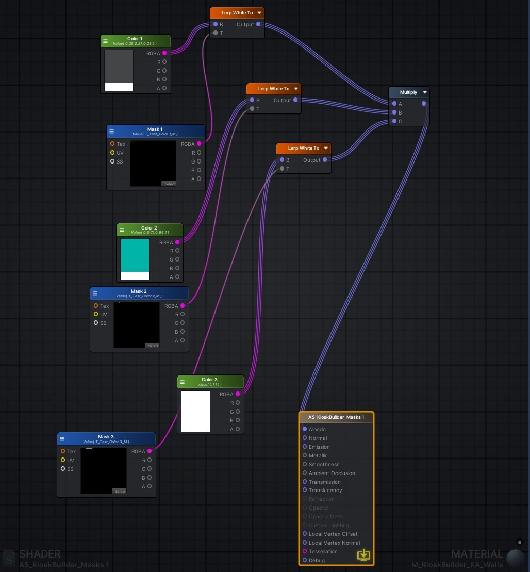Viewport: 530px width, 572px height.
Task: Open the topmost Lerp White To node dropdown
Action: [x=259, y=12]
